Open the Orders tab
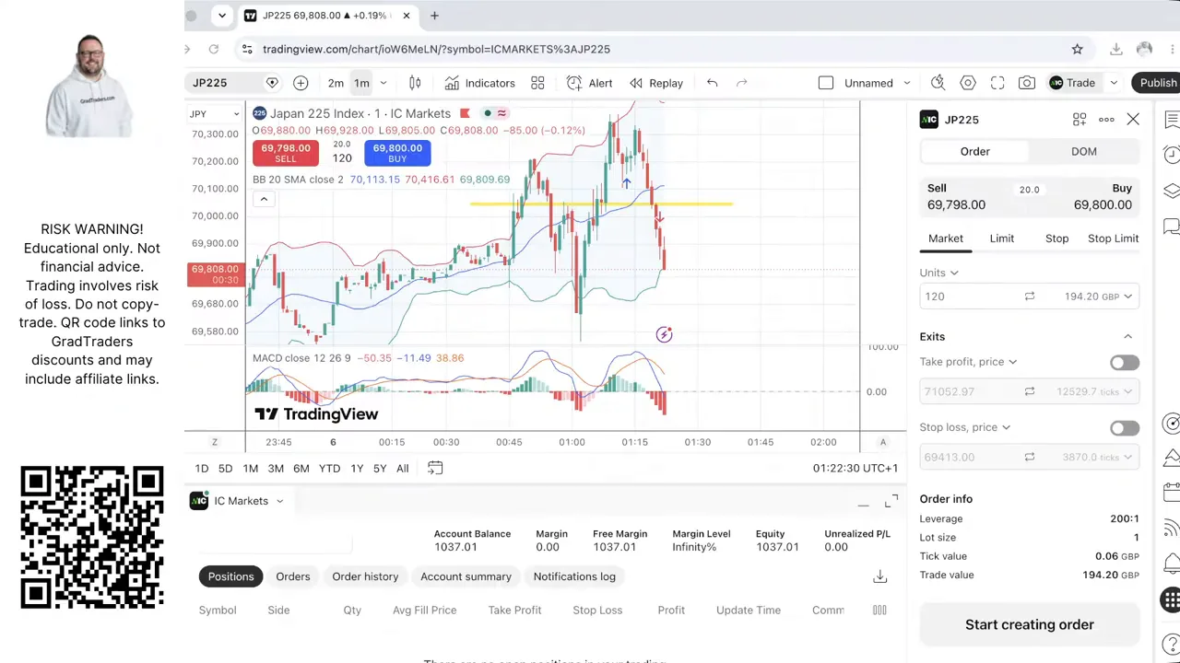Image resolution: width=1180 pixels, height=663 pixels. 293,576
